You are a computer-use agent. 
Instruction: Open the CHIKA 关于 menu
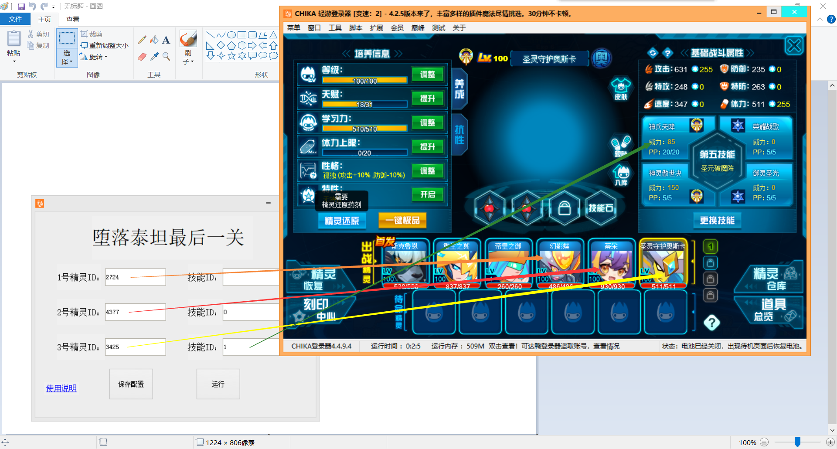459,28
